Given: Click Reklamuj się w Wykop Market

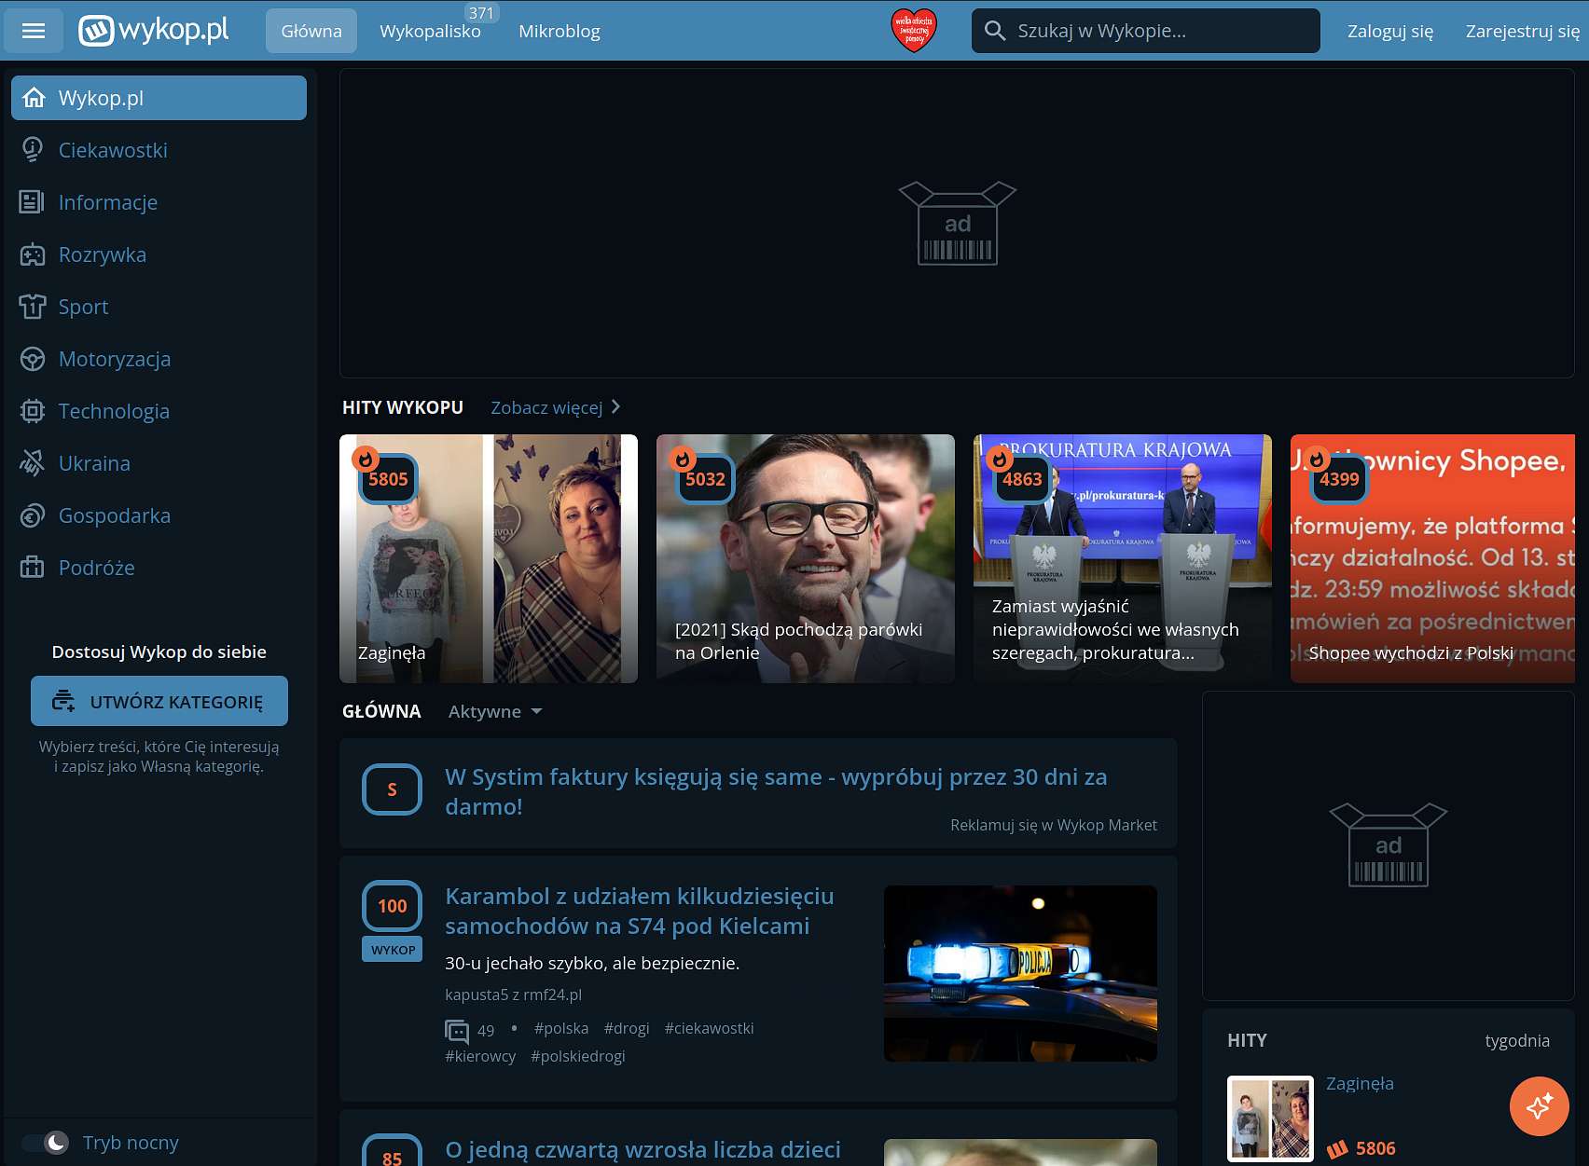Looking at the screenshot, I should (x=1054, y=825).
